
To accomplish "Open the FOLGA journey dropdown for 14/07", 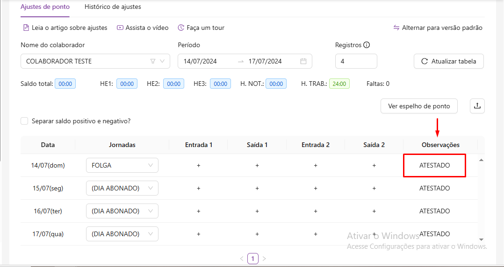I will pyautogui.click(x=122, y=165).
